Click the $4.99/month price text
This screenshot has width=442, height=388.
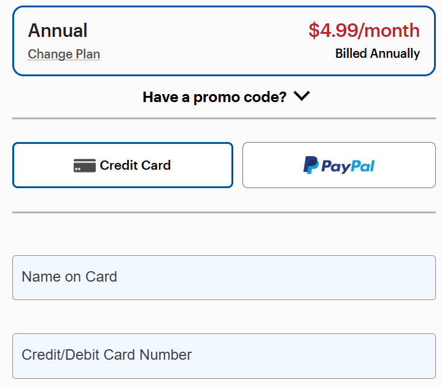[x=364, y=31]
